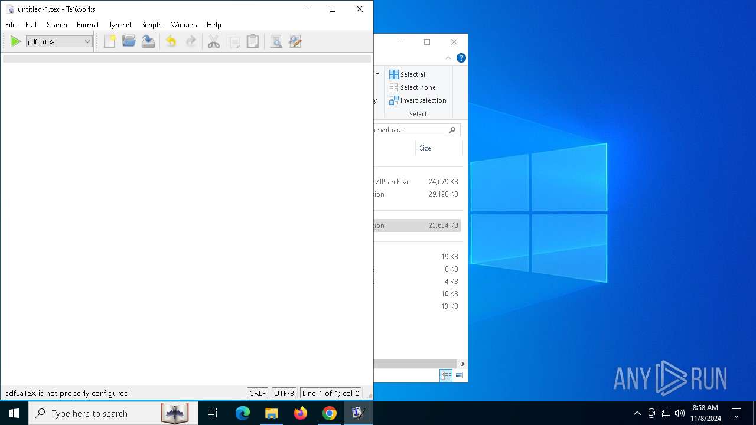
Task: Open the pdfLaTeX engine dropdown
Action: tap(59, 41)
